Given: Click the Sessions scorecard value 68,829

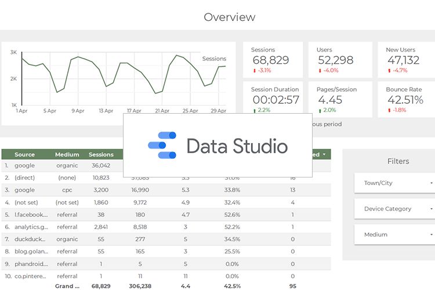Looking at the screenshot, I should (271, 60).
